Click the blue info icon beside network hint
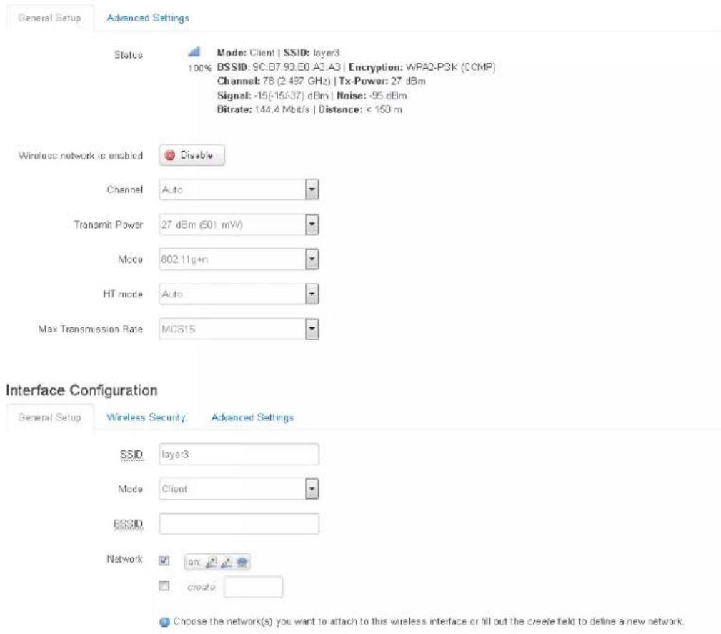The width and height of the screenshot is (721, 634). click(x=164, y=622)
